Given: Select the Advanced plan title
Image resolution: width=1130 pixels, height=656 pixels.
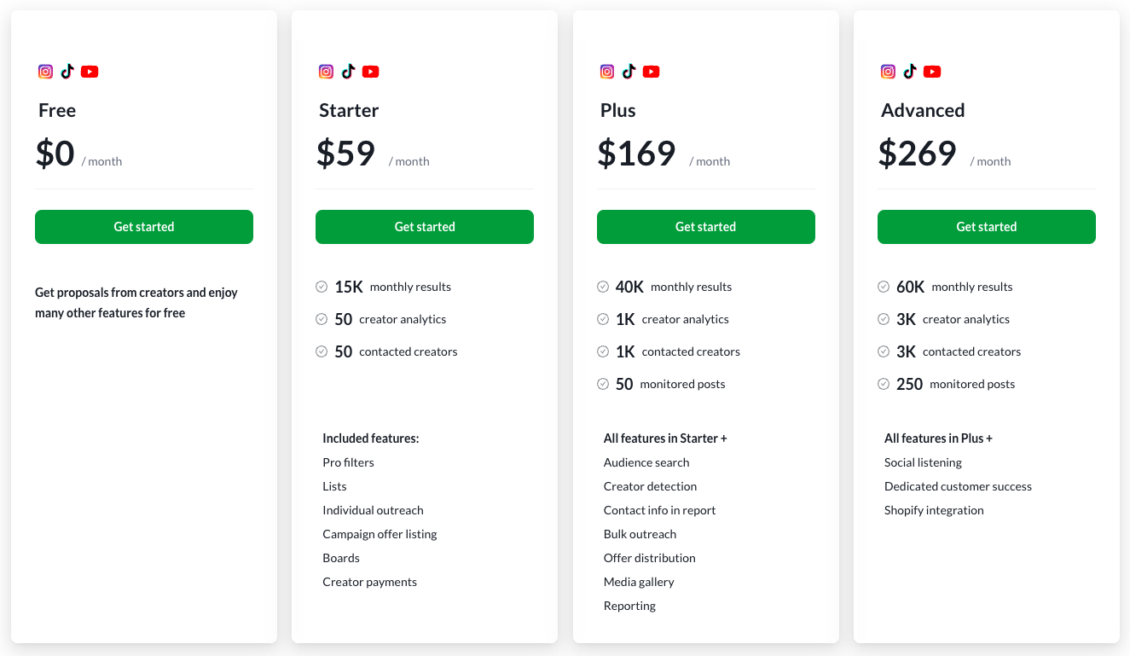Looking at the screenshot, I should click(923, 111).
